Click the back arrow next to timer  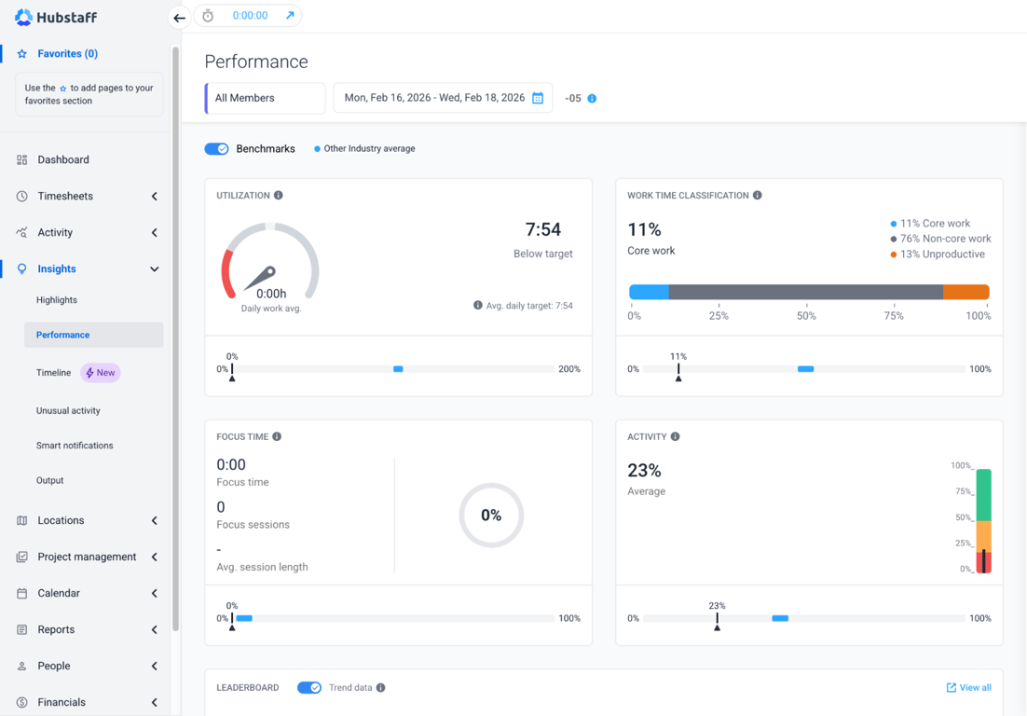pos(180,18)
